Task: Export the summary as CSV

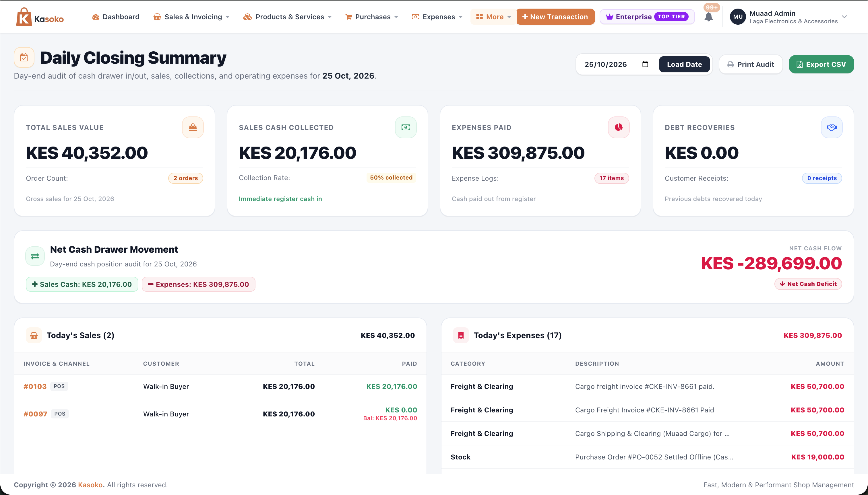Action: click(821, 65)
